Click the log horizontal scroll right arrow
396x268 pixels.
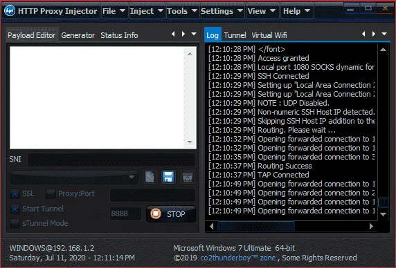point(371,226)
